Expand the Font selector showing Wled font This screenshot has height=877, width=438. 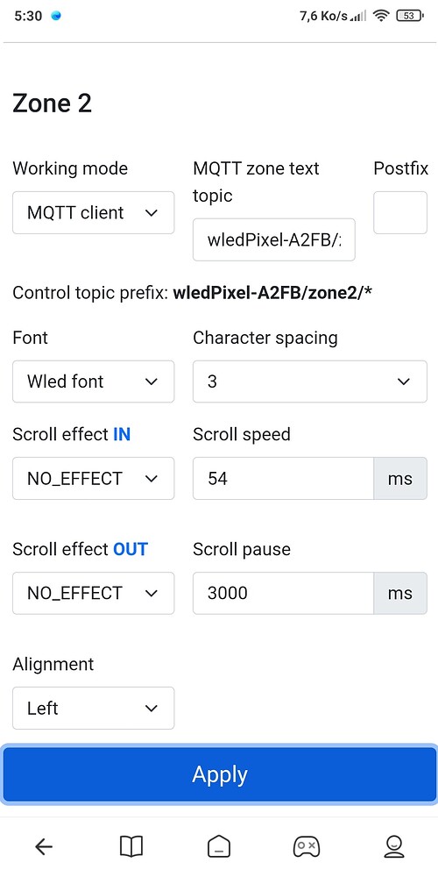tap(94, 381)
